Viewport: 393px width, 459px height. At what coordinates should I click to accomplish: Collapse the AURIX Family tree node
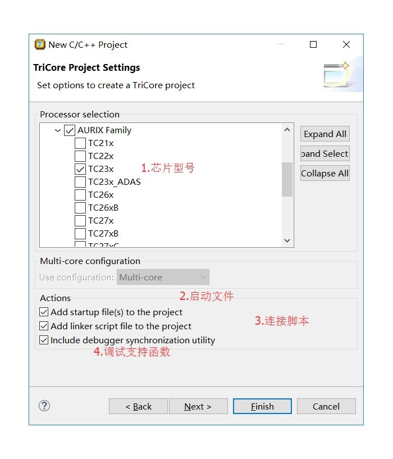[58, 130]
